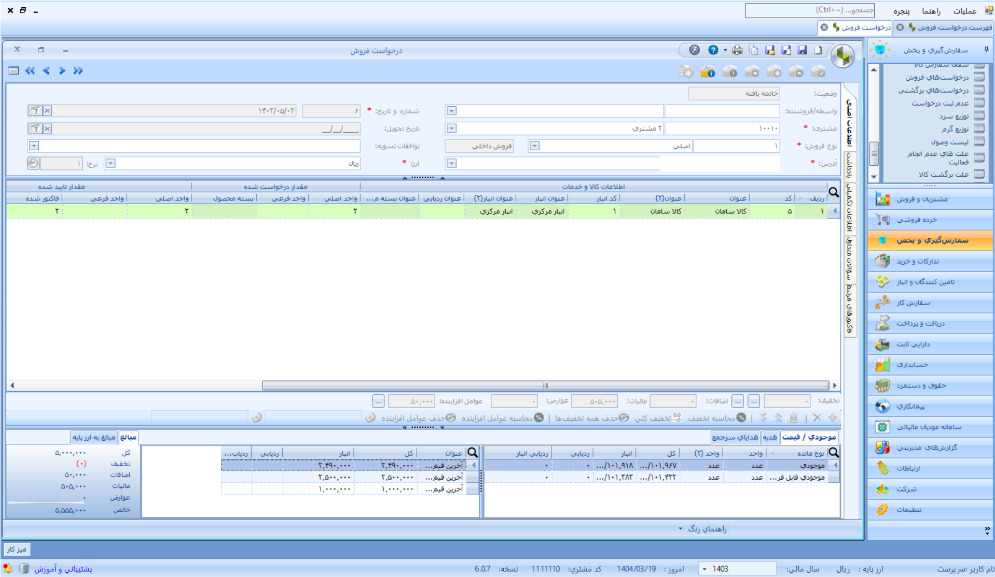Click the حذف عوامل افزاینده button

coord(418,418)
